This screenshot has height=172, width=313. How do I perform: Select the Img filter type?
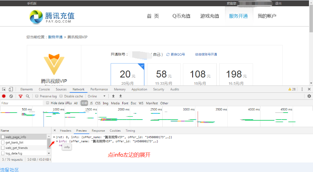pyautogui.click(x=105, y=103)
